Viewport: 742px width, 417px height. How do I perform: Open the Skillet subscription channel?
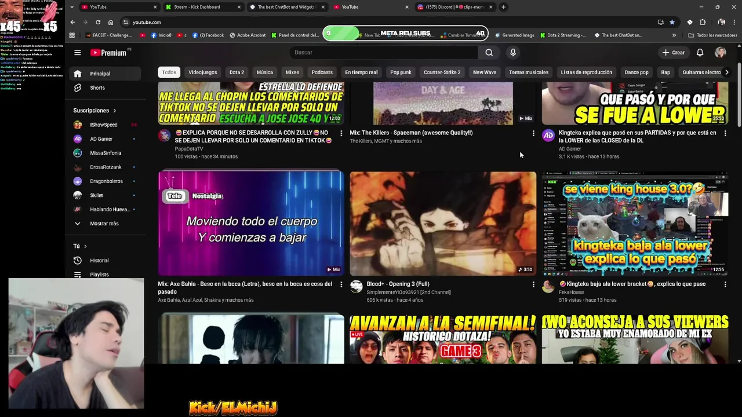point(105,195)
